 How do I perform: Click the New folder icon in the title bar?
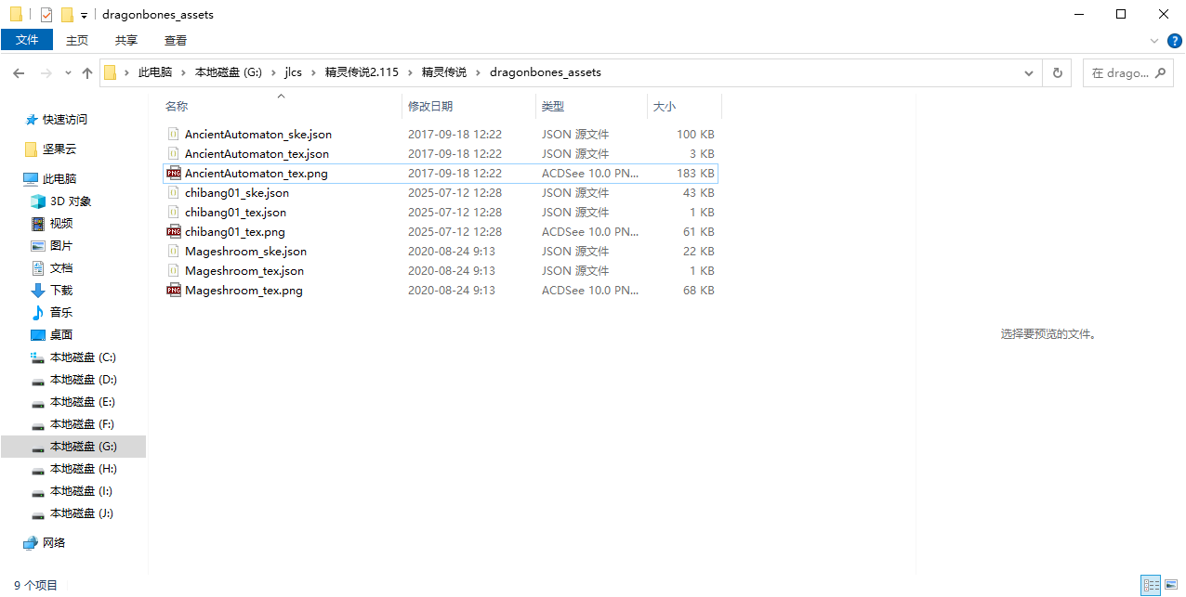pyautogui.click(x=67, y=14)
